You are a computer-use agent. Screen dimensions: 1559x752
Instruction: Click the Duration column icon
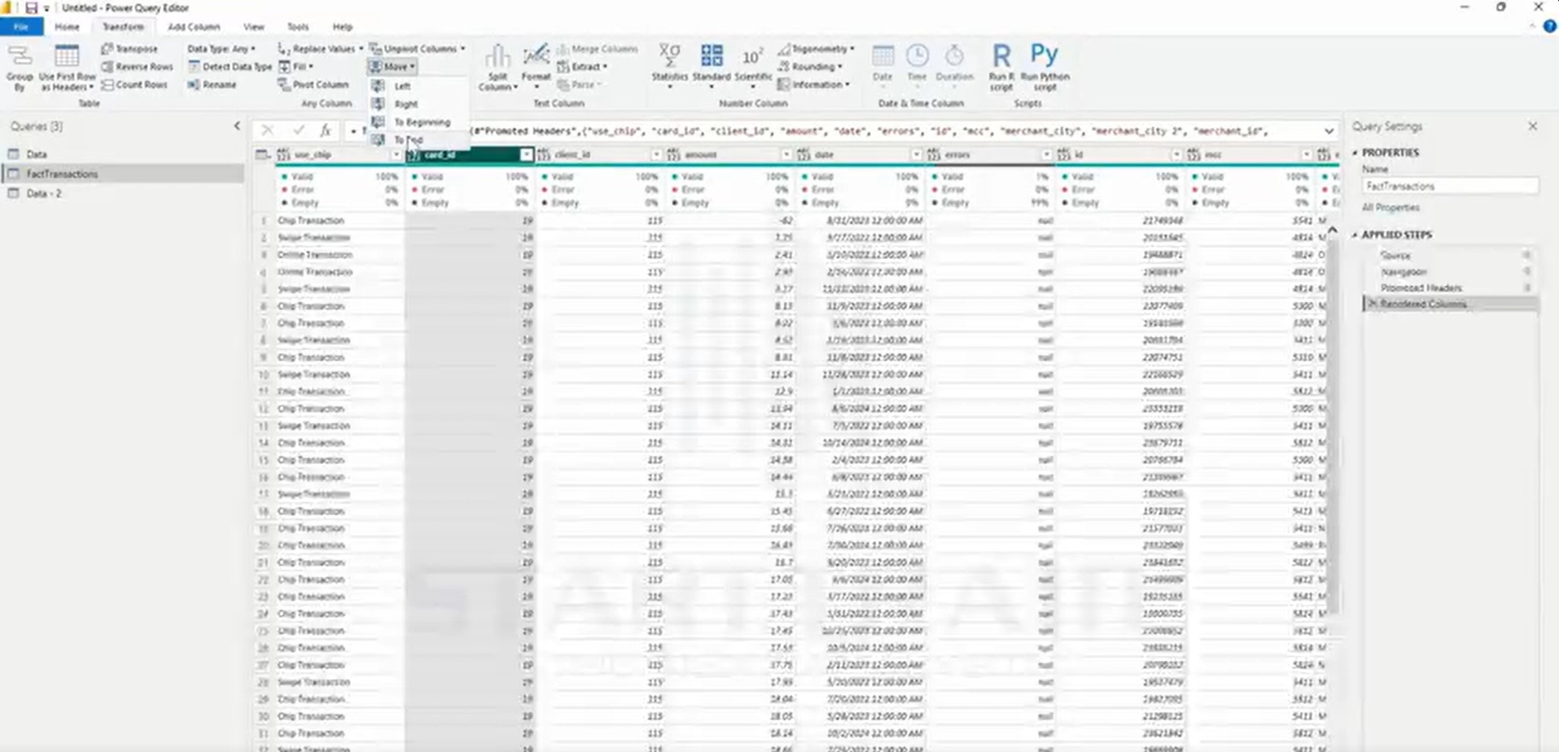coord(954,56)
